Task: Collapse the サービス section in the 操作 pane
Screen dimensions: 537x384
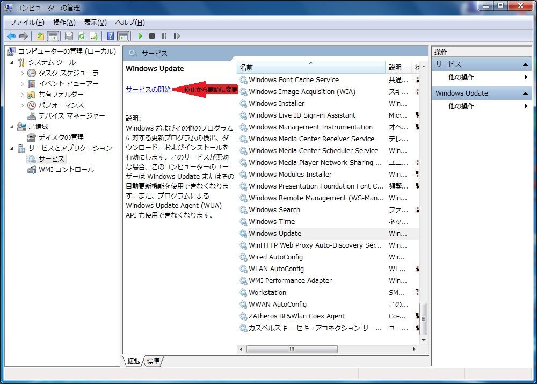Action: pyautogui.click(x=525, y=64)
